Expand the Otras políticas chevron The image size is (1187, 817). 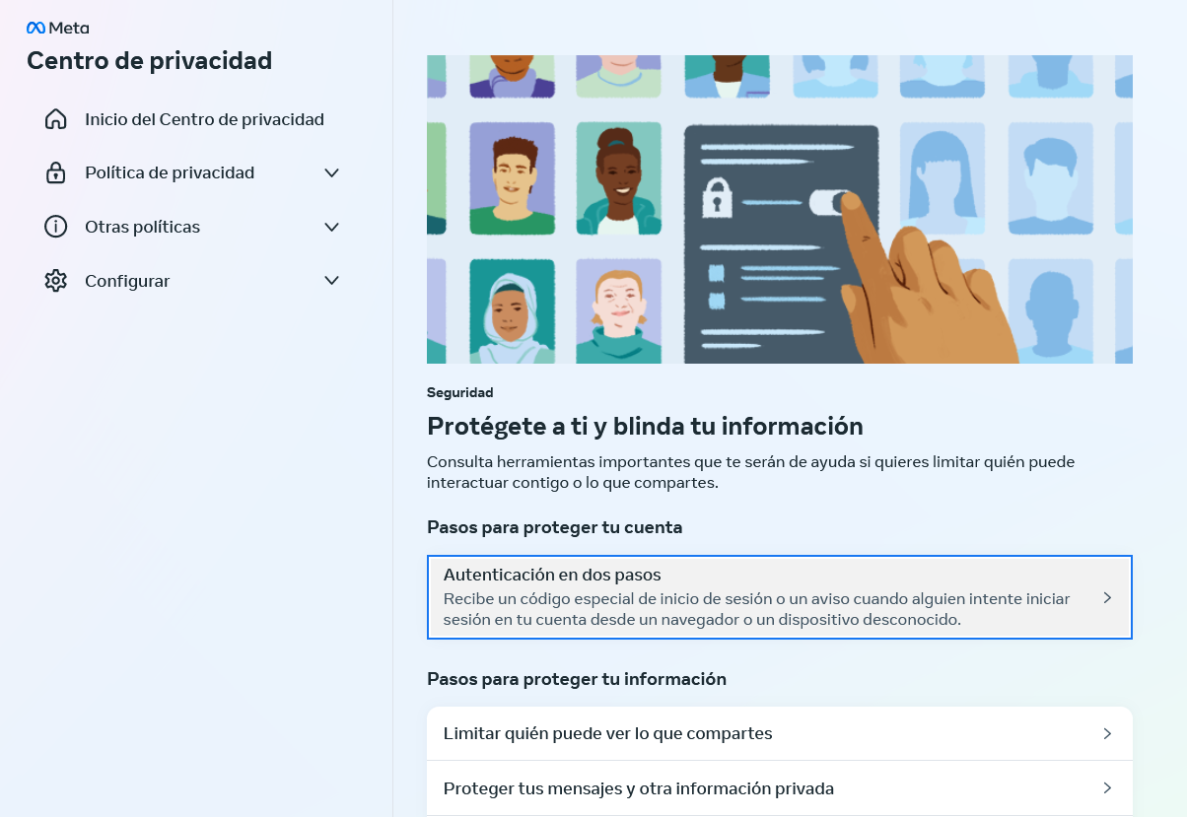coord(332,227)
